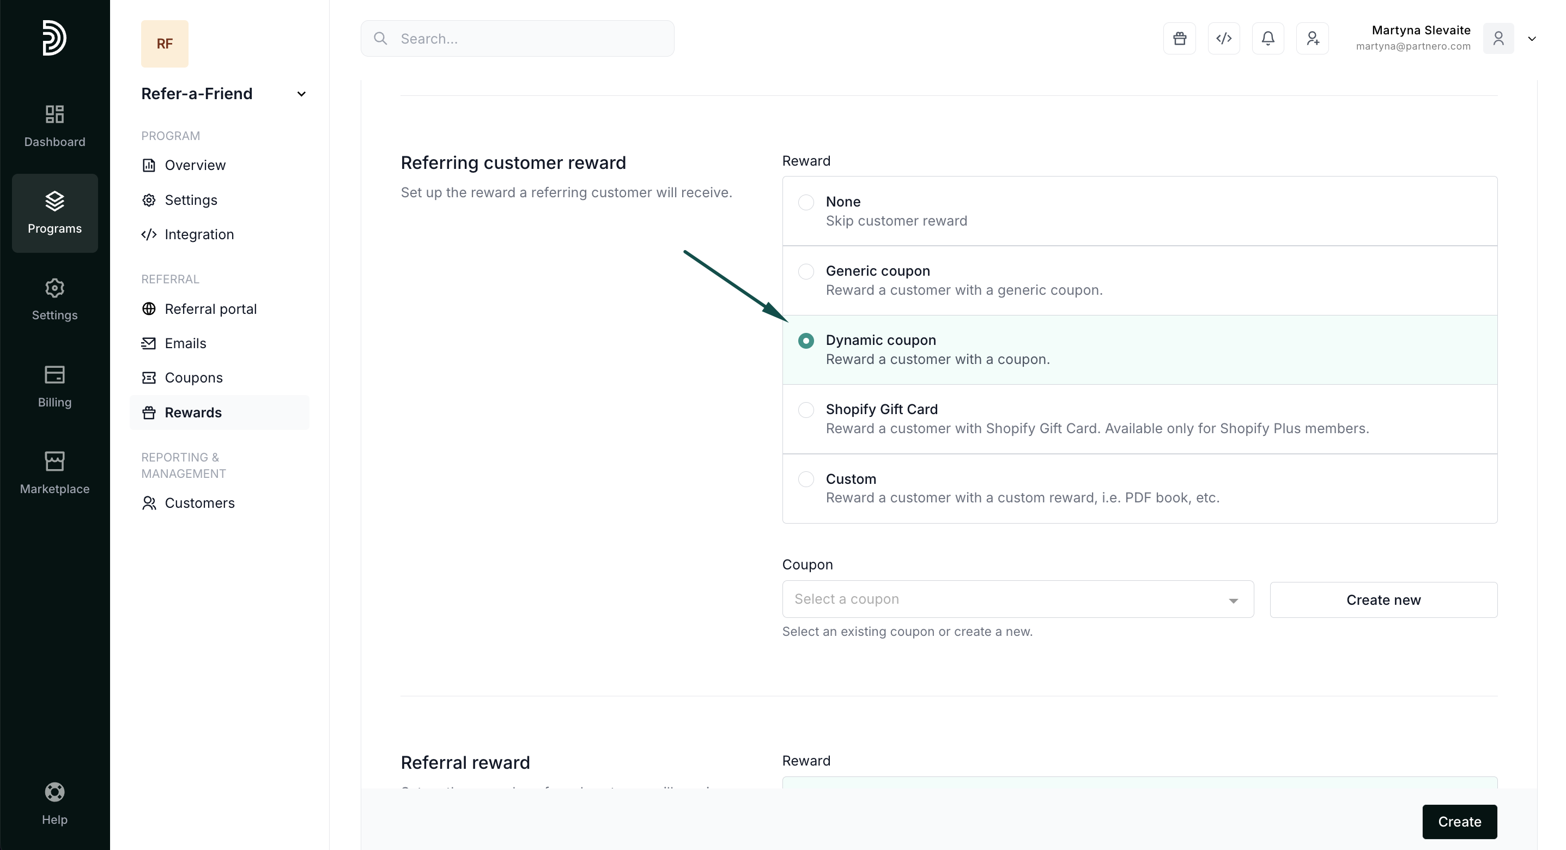The height and width of the screenshot is (850, 1566).
Task: Open Billing from the left sidebar
Action: tap(54, 386)
